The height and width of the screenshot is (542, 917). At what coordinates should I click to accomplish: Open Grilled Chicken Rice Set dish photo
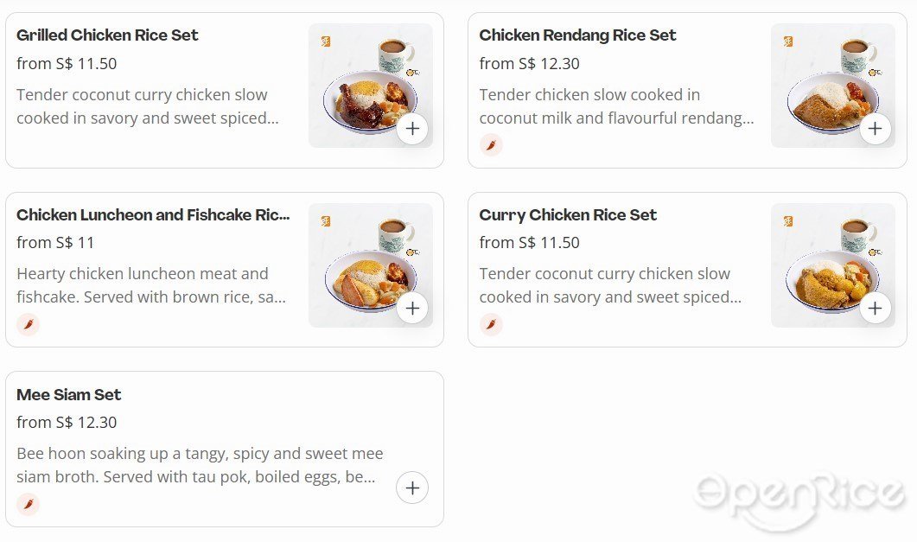[x=371, y=86]
